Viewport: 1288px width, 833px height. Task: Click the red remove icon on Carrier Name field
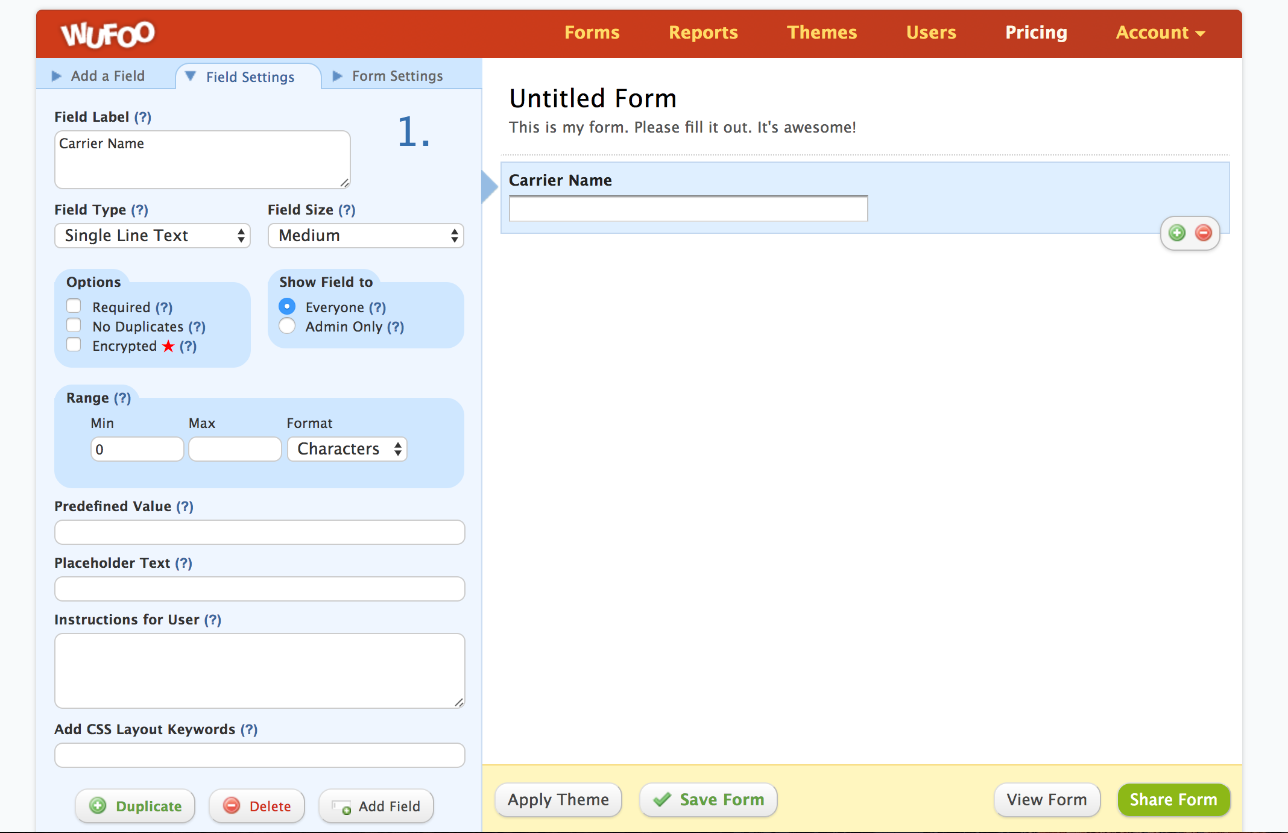click(x=1203, y=233)
